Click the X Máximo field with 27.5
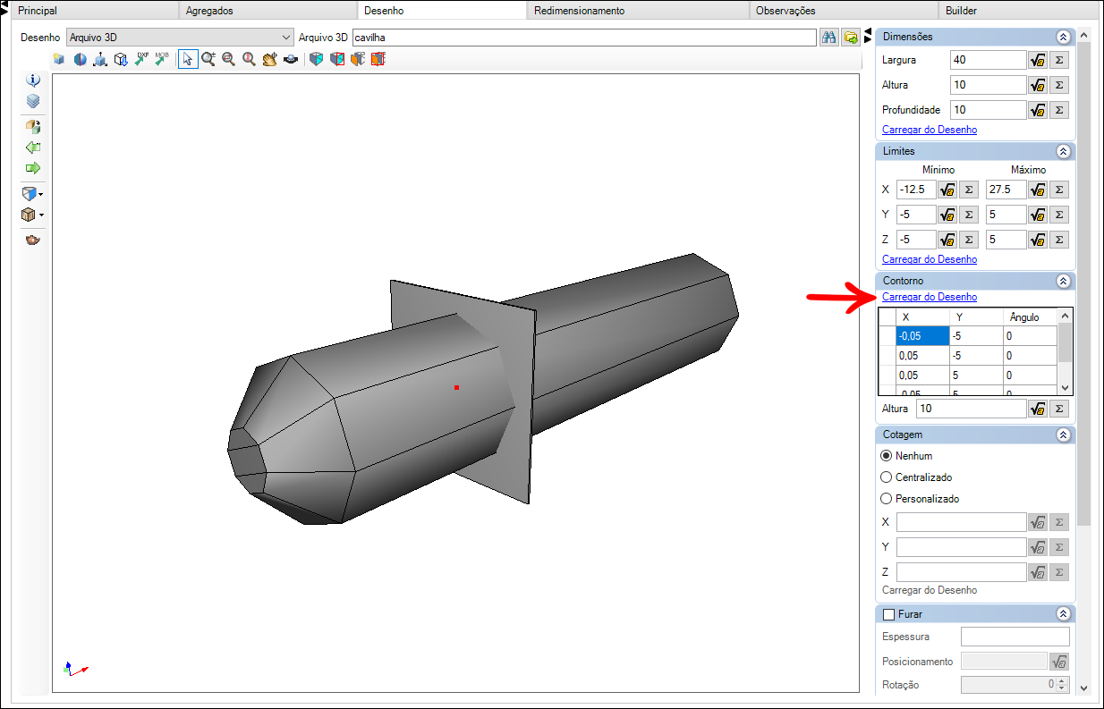 click(x=1006, y=190)
